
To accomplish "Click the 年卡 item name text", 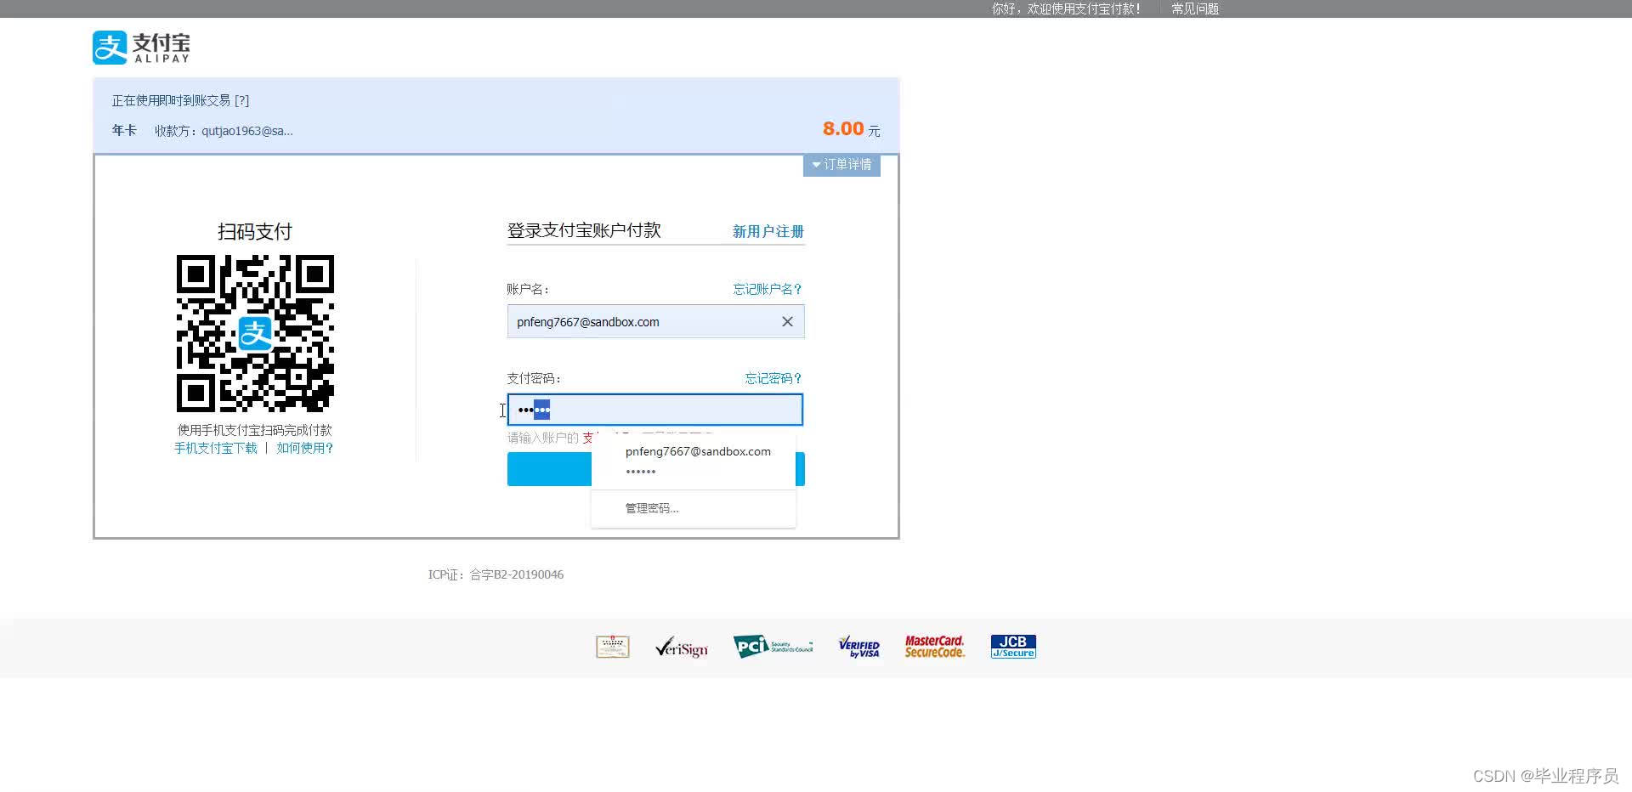I will (124, 130).
